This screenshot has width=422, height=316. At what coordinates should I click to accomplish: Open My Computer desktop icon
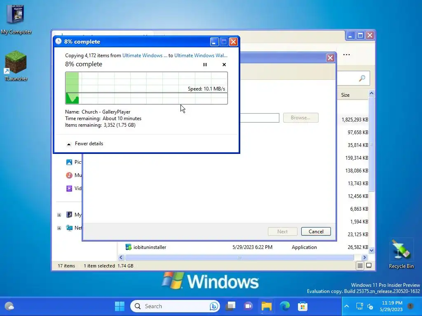pos(16,20)
